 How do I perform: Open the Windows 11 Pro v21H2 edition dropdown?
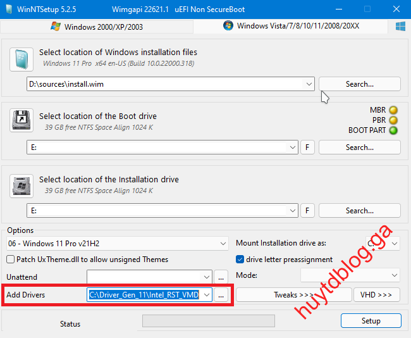(118, 244)
